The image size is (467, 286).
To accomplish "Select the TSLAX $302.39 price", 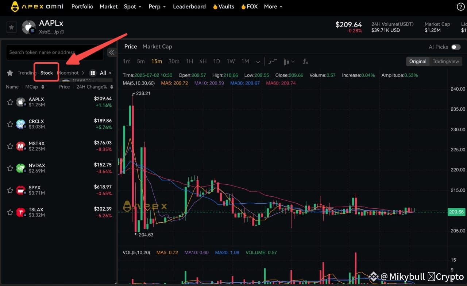I will click(103, 209).
